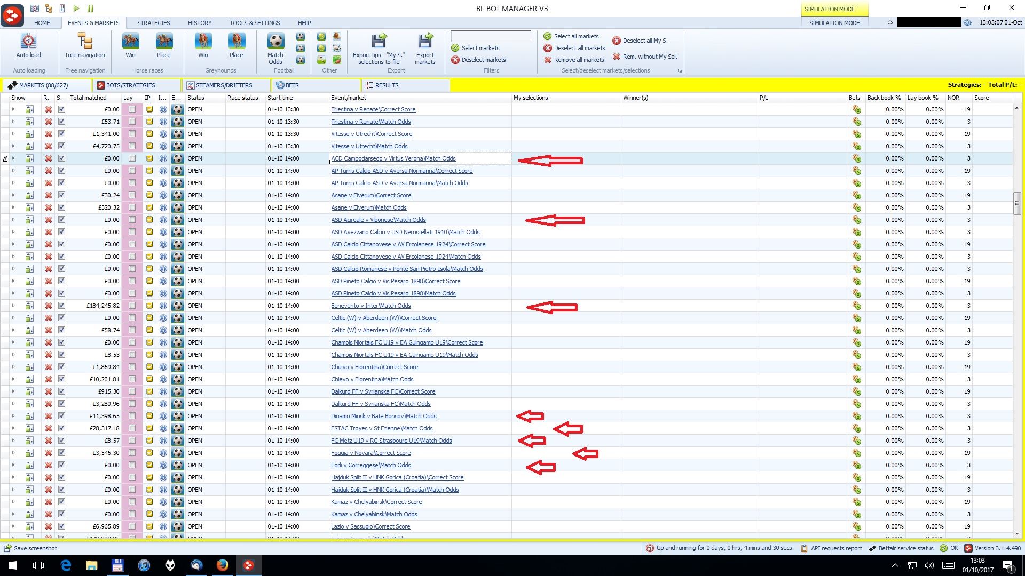This screenshot has width=1025, height=576.
Task: Open Lazio v Sassuolo Correct Score link
Action: 370,526
